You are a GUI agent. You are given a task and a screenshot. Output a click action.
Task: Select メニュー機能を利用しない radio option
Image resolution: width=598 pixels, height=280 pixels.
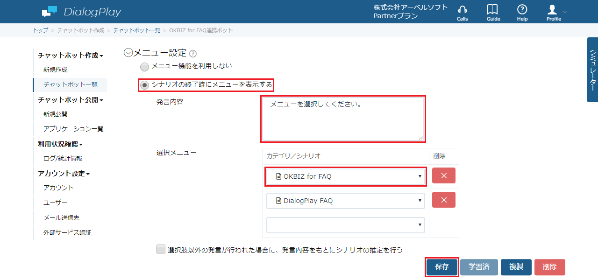point(145,67)
